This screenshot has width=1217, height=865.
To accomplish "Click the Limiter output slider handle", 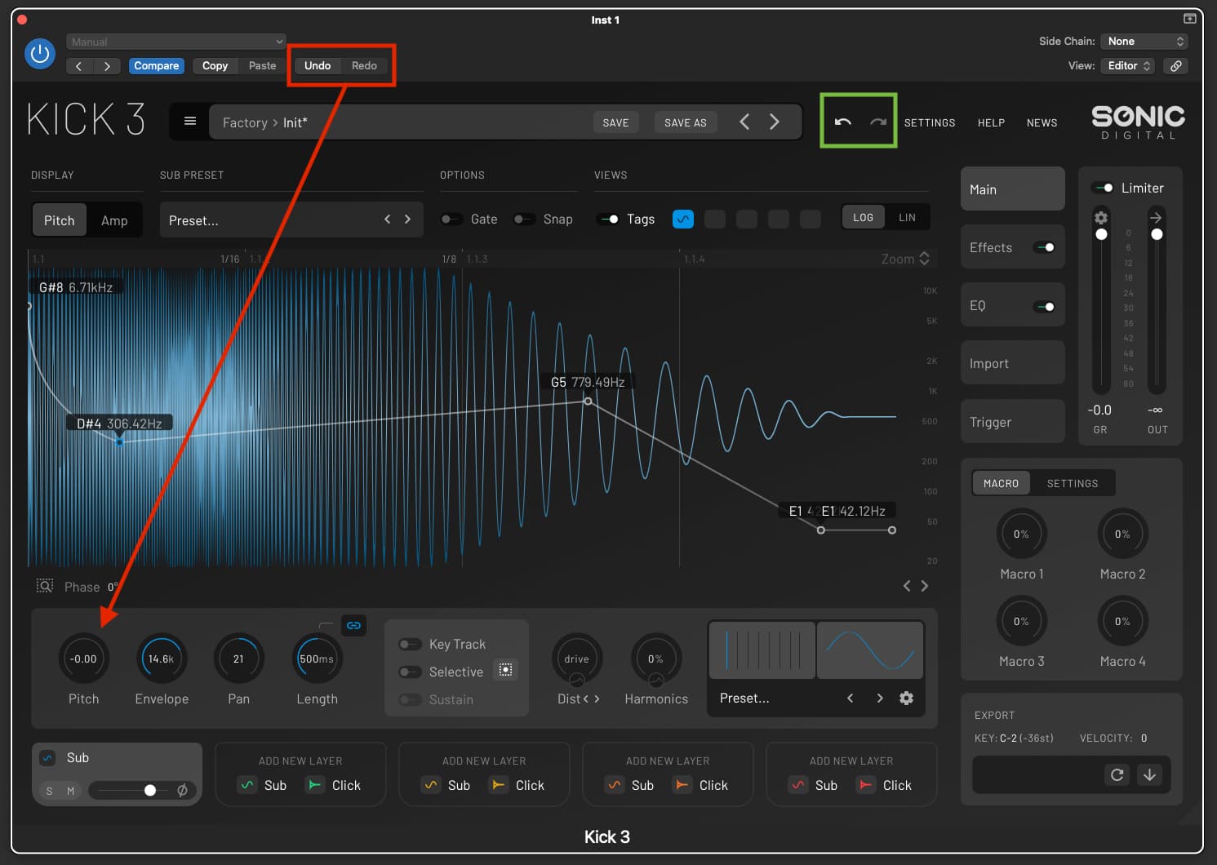I will (x=1157, y=234).
